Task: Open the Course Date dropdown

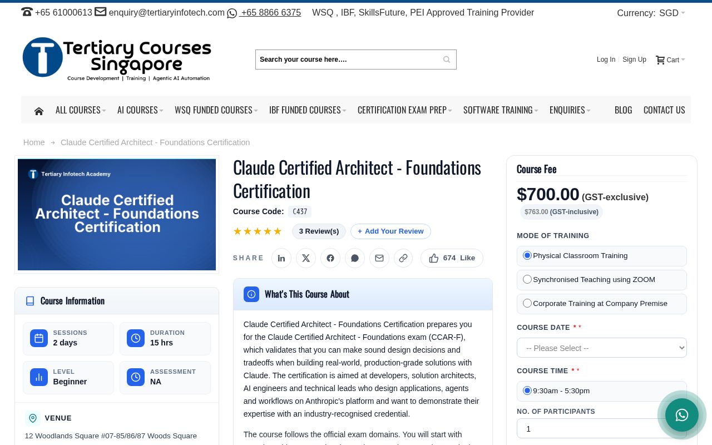Action: pyautogui.click(x=602, y=348)
